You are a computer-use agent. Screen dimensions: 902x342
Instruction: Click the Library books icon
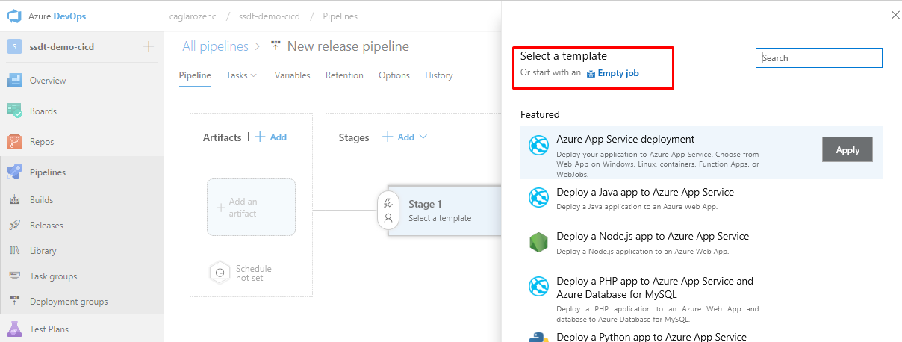coord(14,251)
